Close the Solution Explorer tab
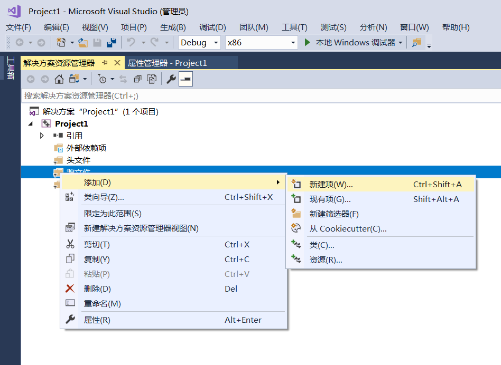 point(117,63)
